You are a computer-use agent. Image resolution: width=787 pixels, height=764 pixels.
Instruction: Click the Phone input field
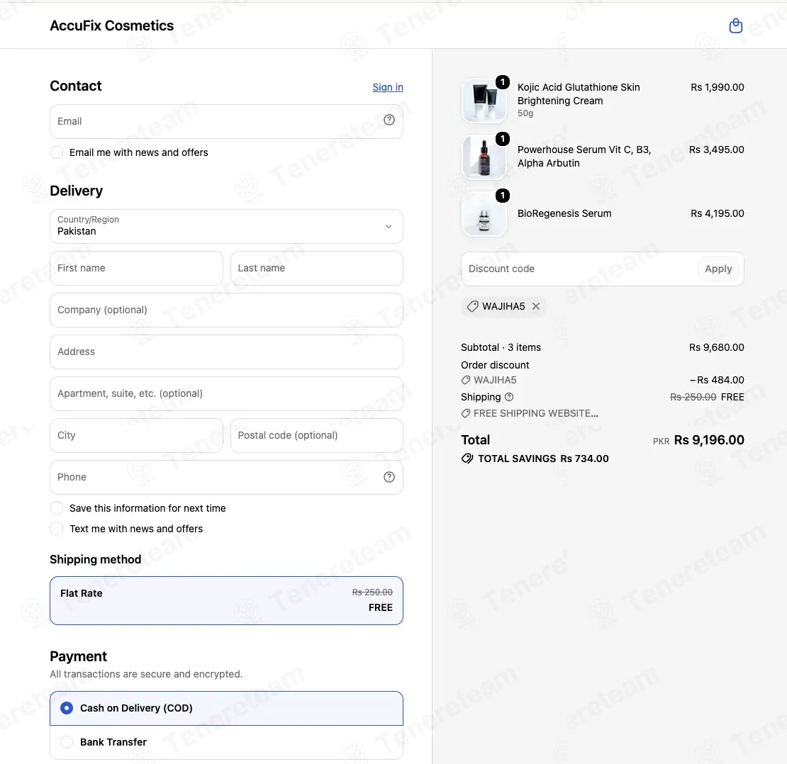(x=226, y=477)
